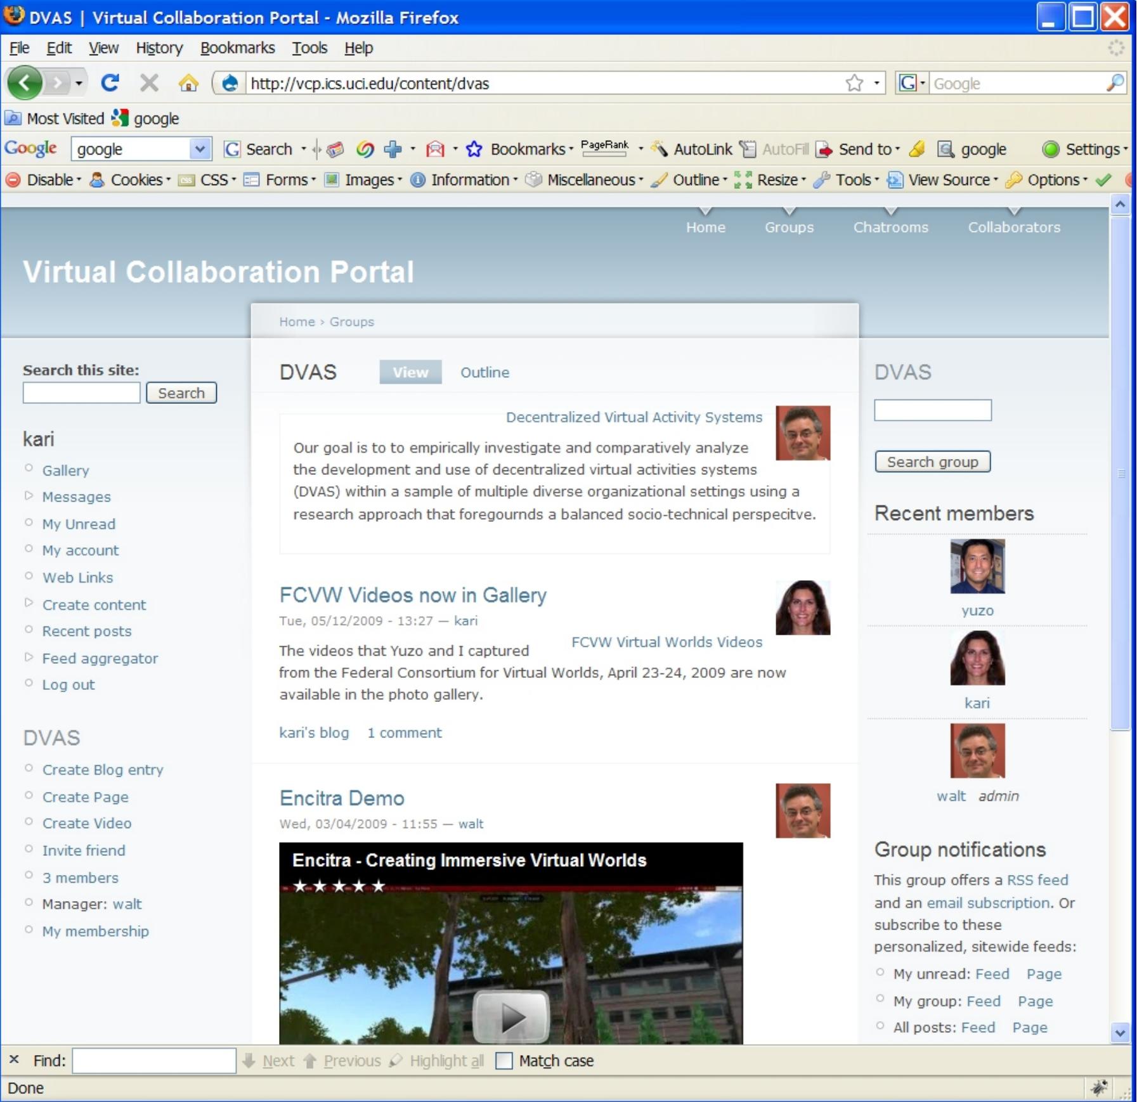Click the Send to icon

(824, 149)
